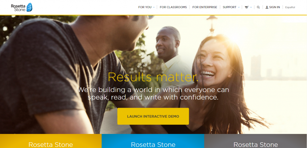The width and height of the screenshot is (307, 148).
Task: Expand the chevron beside the cart
Action: click(x=251, y=7)
